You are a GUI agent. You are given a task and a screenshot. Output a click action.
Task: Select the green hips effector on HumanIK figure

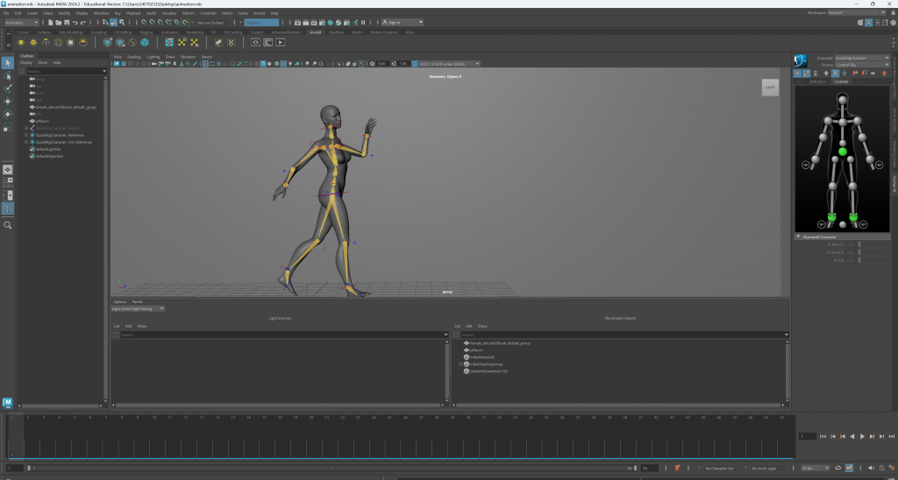pyautogui.click(x=842, y=152)
